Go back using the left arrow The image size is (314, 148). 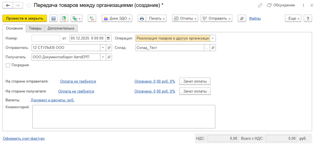[8, 5]
